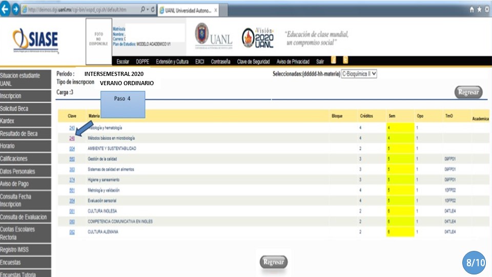Viewport: 492px width, 277px height.
Task: Click the page refresh icon
Action: 153,9
